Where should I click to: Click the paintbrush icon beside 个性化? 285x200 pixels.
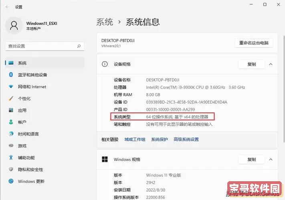click(x=11, y=98)
